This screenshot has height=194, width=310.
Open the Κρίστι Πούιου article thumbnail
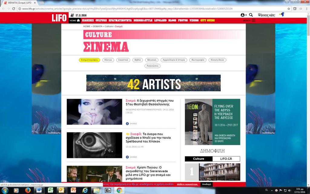(94, 174)
